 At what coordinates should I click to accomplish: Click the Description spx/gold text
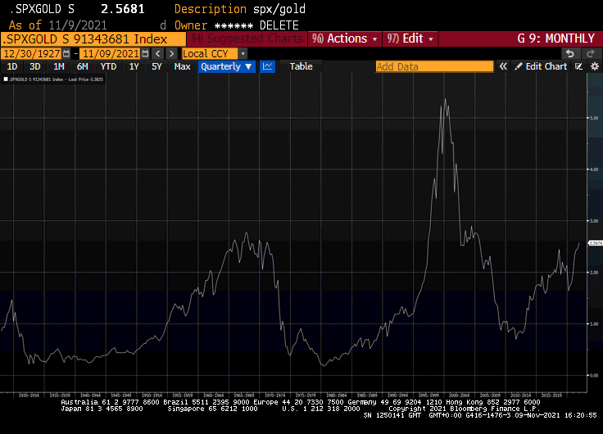(240, 9)
